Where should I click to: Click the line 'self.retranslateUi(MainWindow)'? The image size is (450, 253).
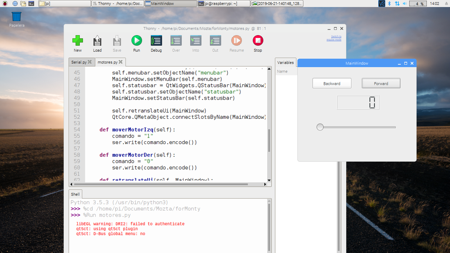pos(159,111)
